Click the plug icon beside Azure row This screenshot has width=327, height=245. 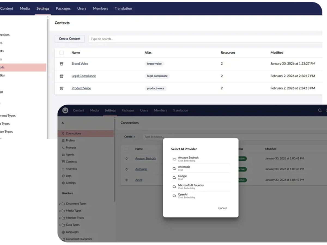[x=126, y=180]
